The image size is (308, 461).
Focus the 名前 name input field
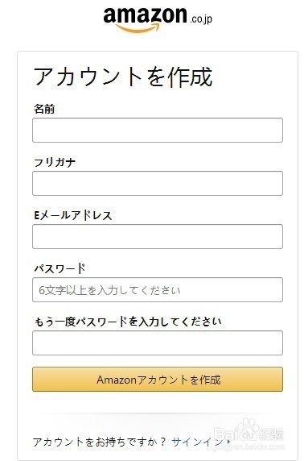point(158,131)
